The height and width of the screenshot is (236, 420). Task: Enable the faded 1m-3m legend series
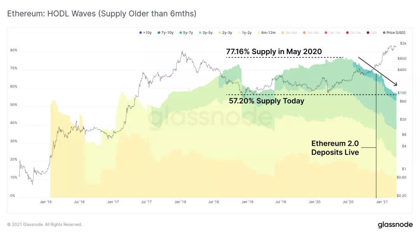point(311,33)
